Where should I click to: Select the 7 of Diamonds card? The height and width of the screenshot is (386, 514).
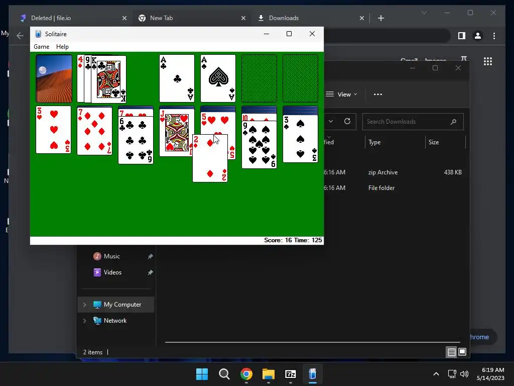[94, 131]
